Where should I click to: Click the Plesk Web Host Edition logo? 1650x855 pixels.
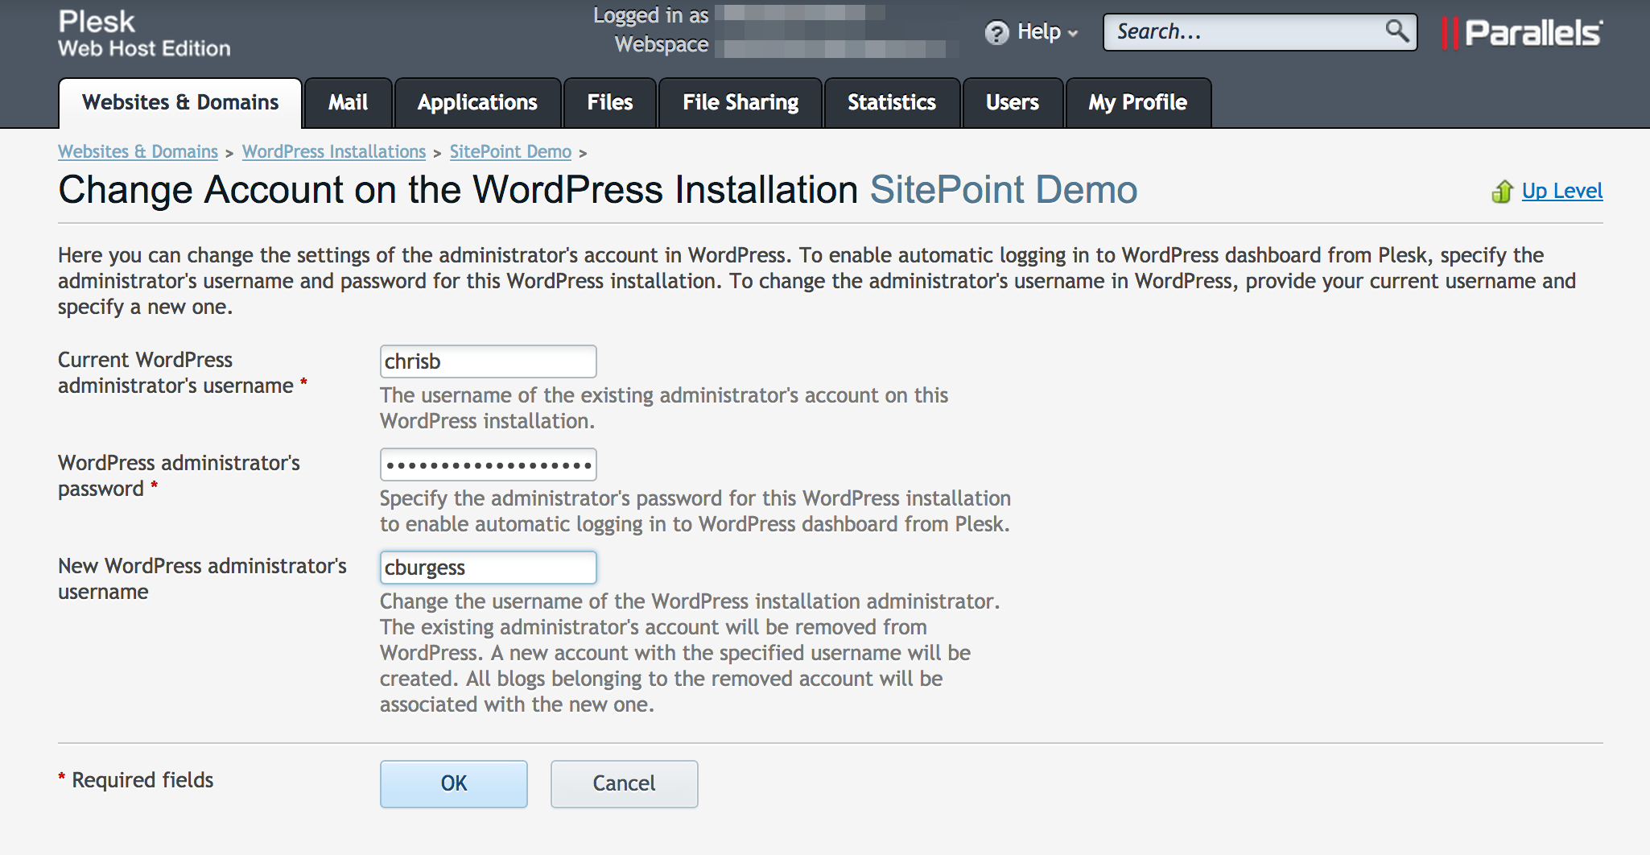pos(144,33)
